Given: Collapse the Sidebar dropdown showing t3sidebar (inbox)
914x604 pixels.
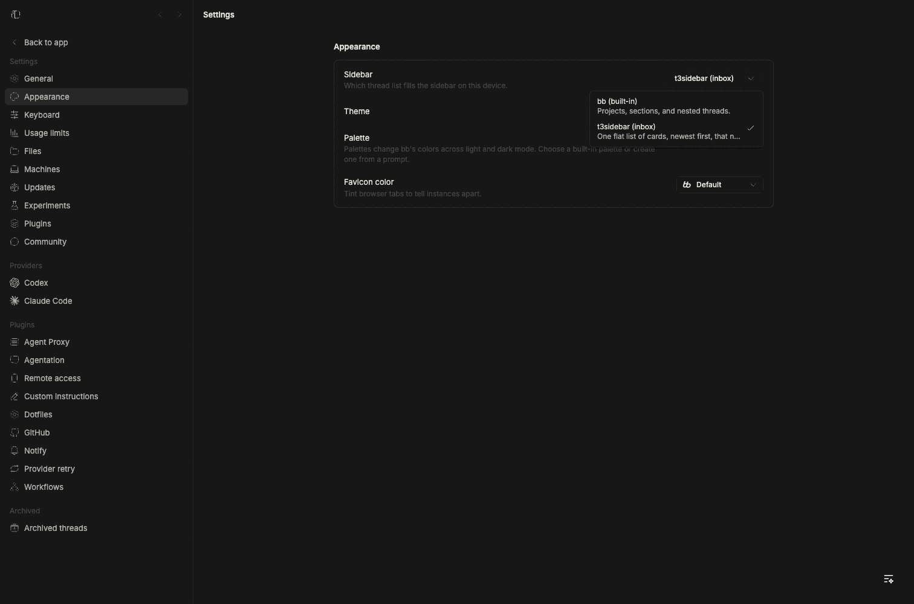Looking at the screenshot, I should pyautogui.click(x=715, y=79).
